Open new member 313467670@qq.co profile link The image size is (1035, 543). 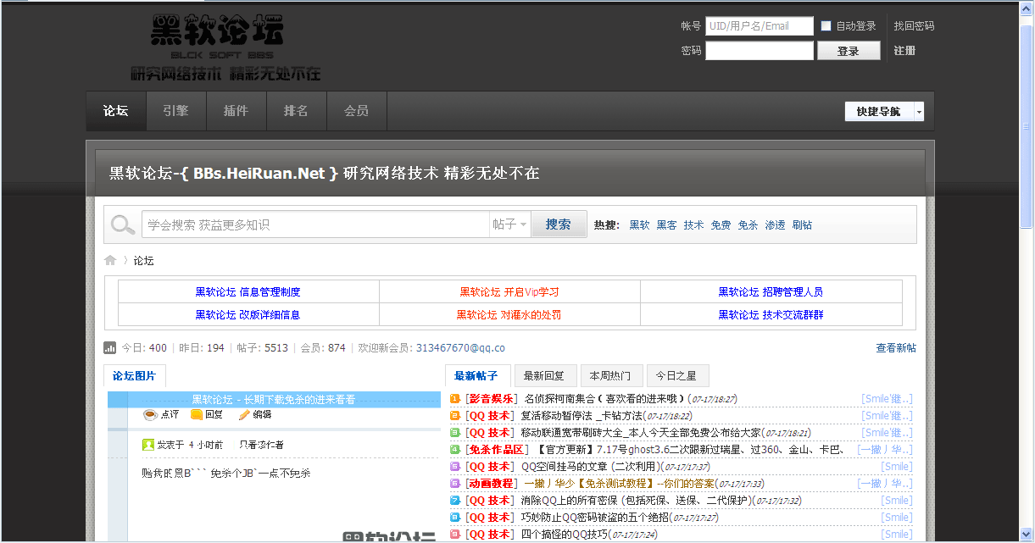[x=460, y=348]
